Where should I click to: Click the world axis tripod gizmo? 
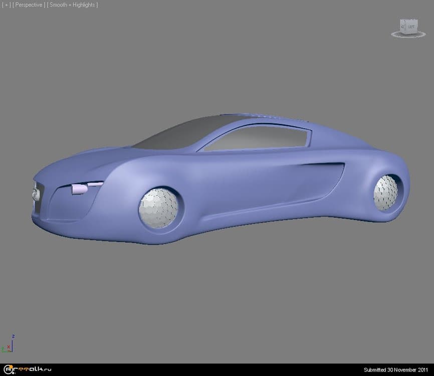point(8,345)
